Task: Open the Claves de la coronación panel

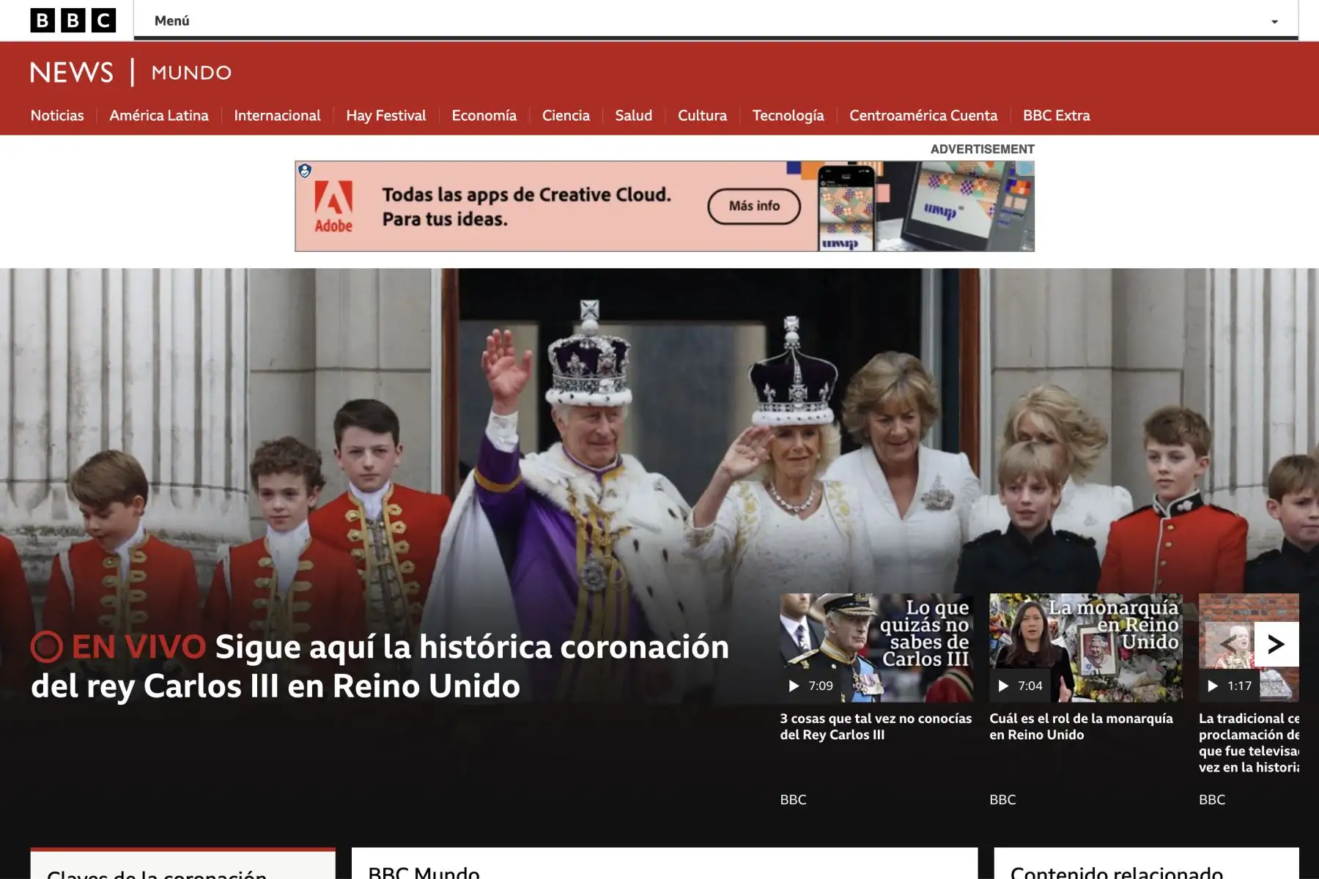Action: (x=182, y=864)
